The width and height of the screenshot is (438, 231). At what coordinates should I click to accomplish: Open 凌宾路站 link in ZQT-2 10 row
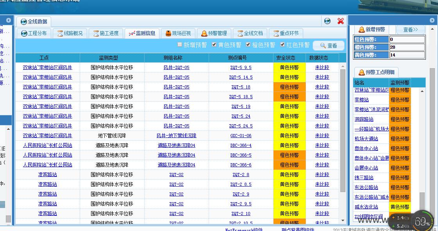(x=48, y=214)
